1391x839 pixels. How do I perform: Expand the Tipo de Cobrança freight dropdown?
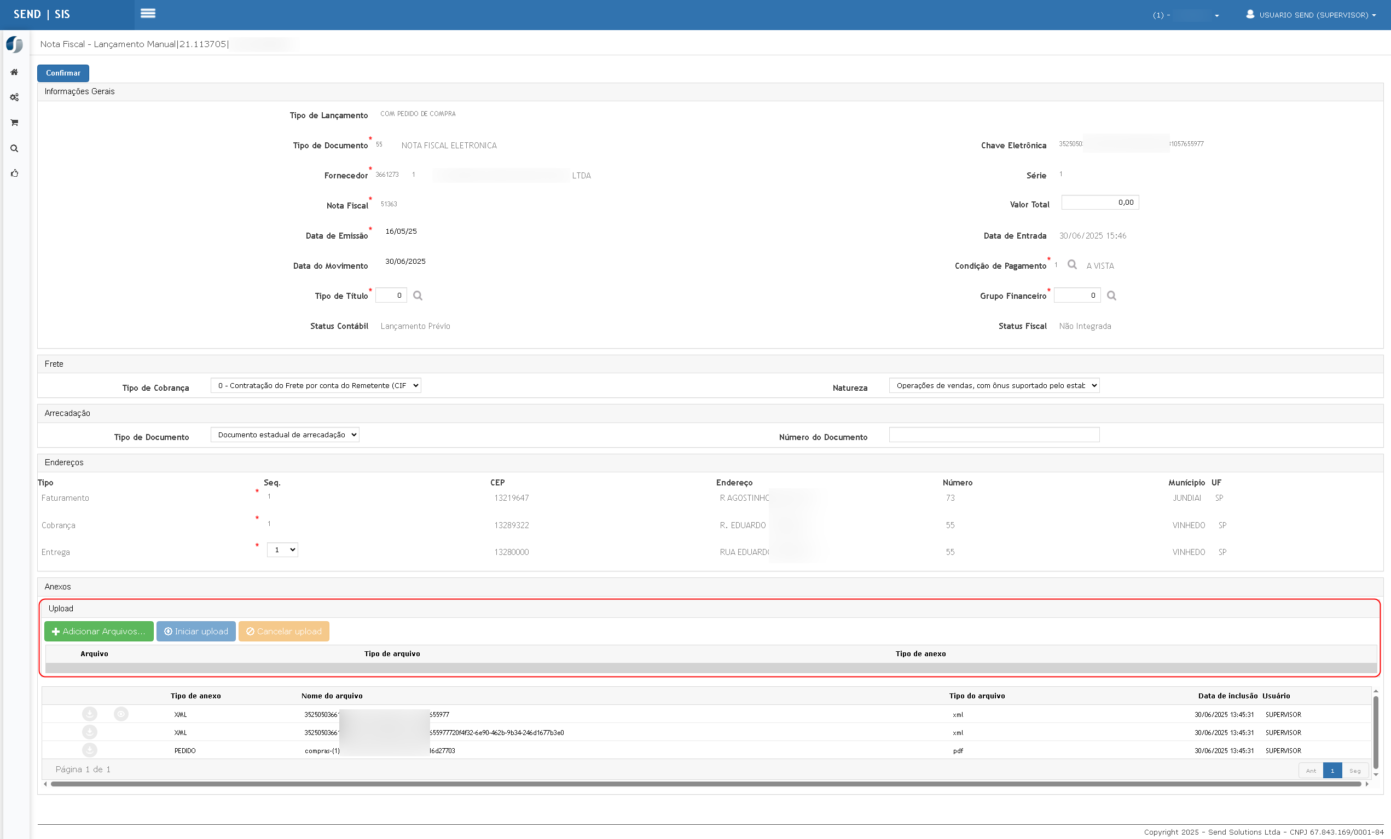tap(316, 386)
